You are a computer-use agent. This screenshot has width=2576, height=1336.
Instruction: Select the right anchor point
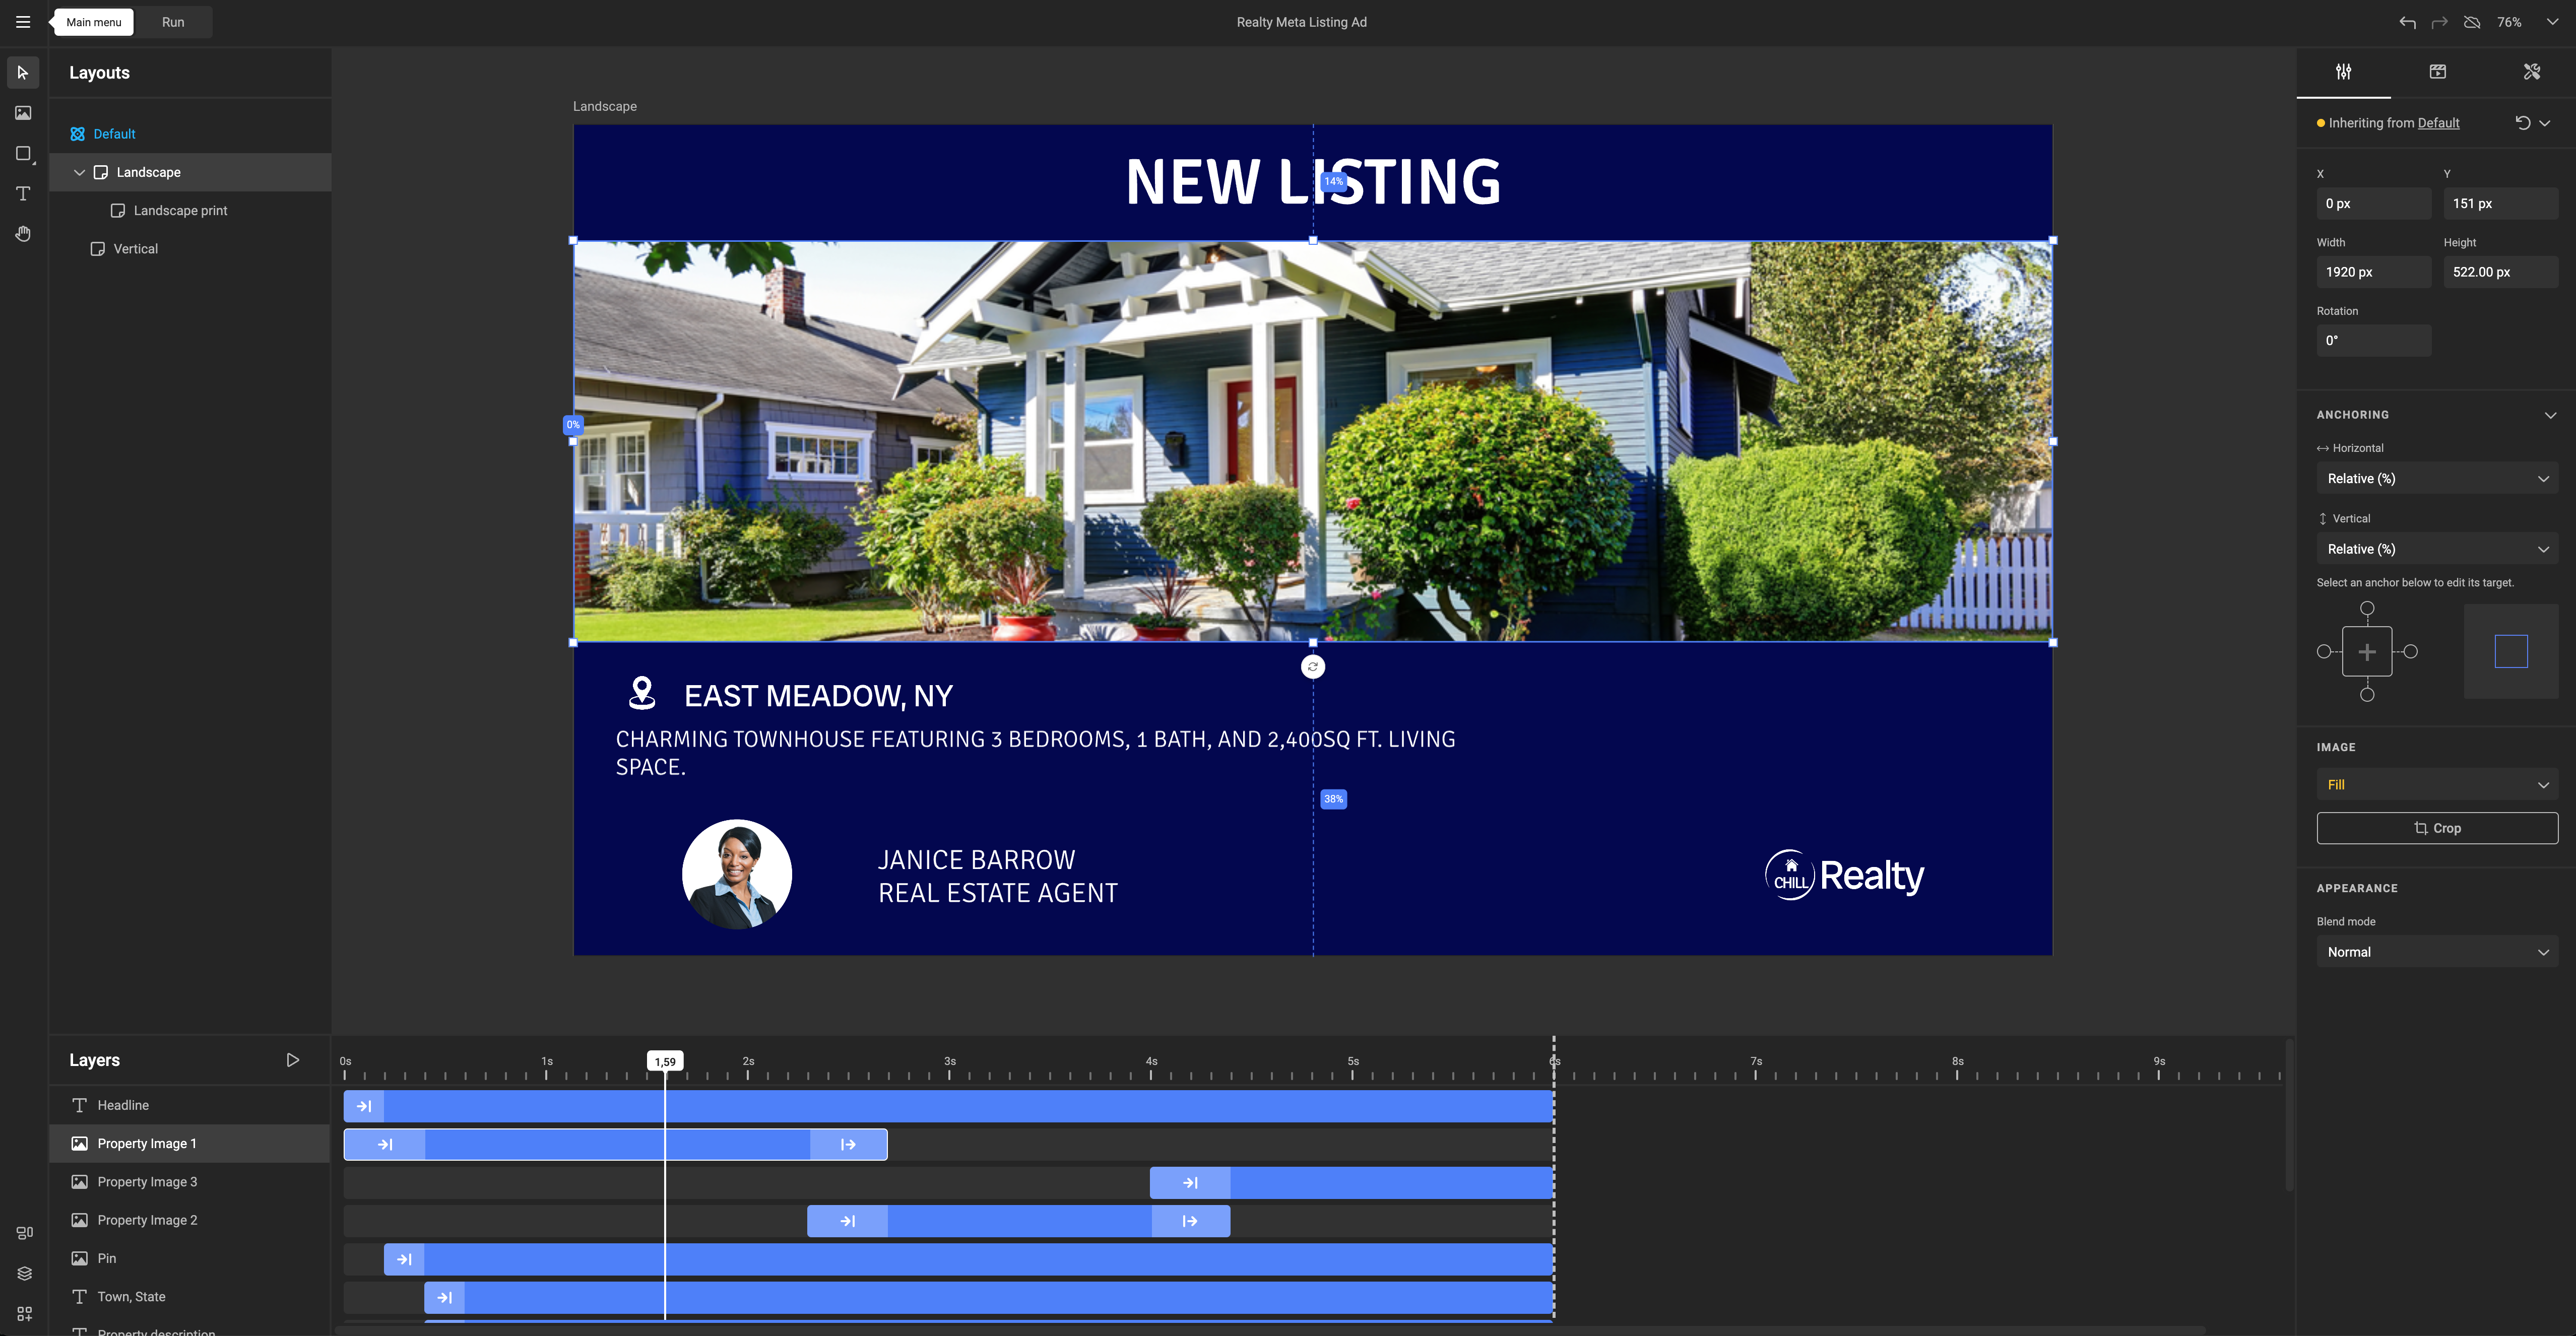pyautogui.click(x=2411, y=652)
